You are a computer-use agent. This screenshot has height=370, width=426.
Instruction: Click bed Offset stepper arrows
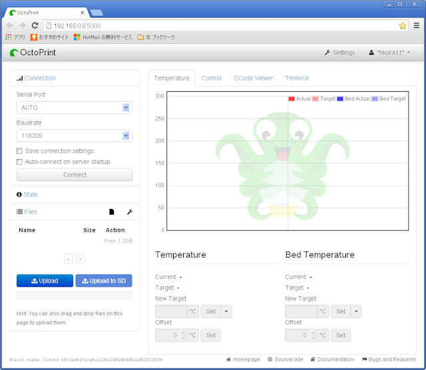coord(314,335)
